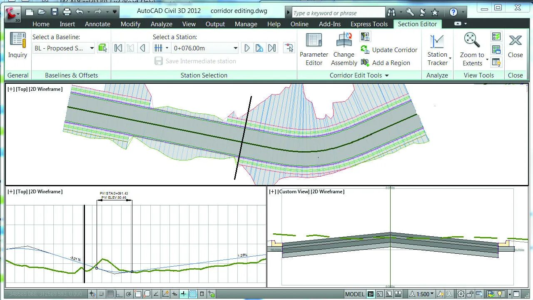Create a new drawing file
This screenshot has height=300, width=533.
tap(30, 12)
